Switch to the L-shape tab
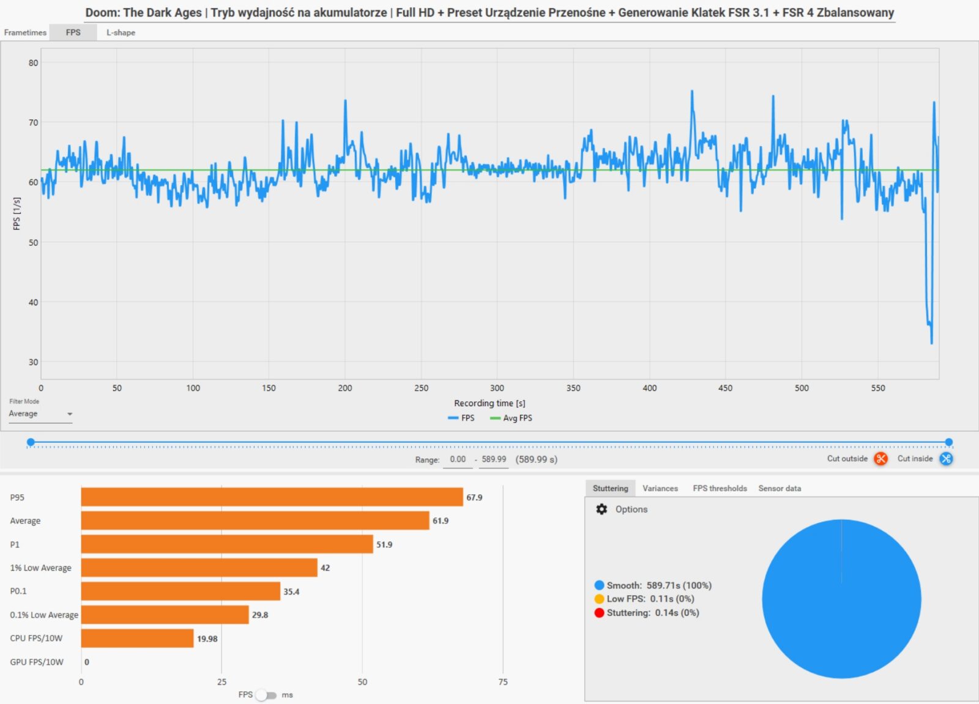The image size is (979, 704). click(x=121, y=32)
